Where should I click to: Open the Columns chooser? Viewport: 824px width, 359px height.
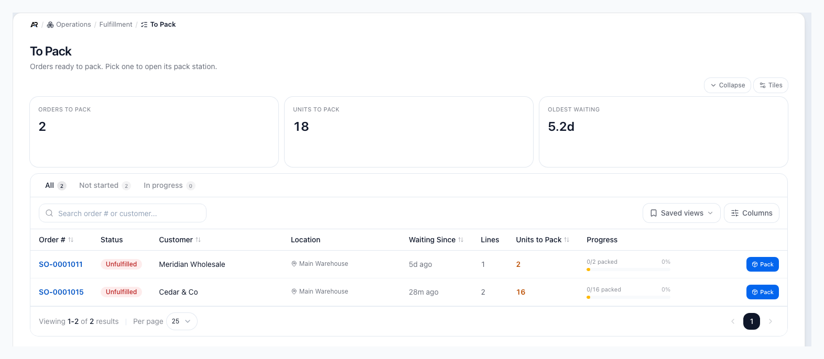pos(752,213)
